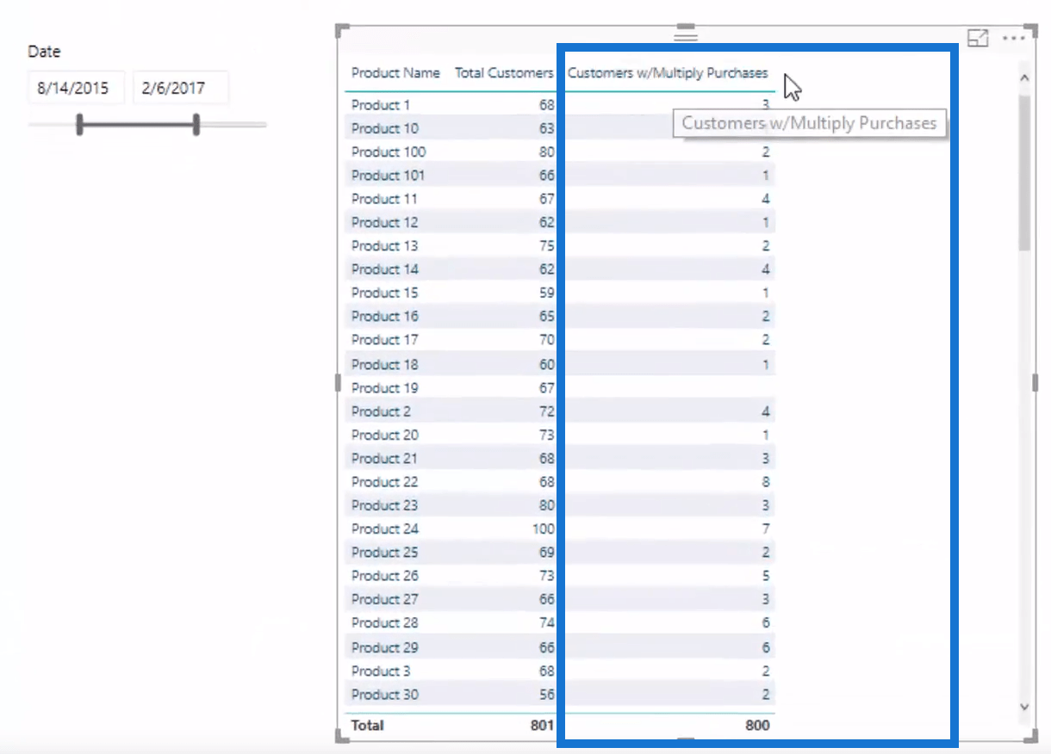Select the Product 1 row label

[x=381, y=105]
